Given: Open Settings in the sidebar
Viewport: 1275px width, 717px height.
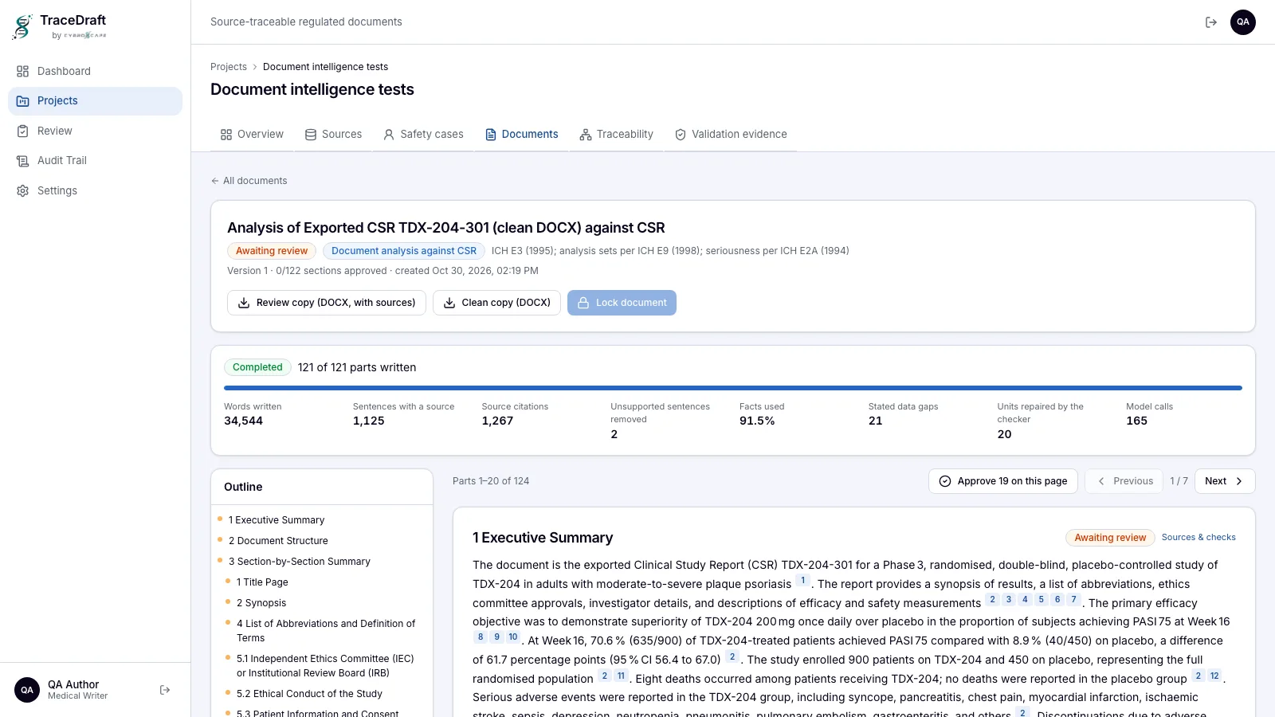Looking at the screenshot, I should coord(95,190).
